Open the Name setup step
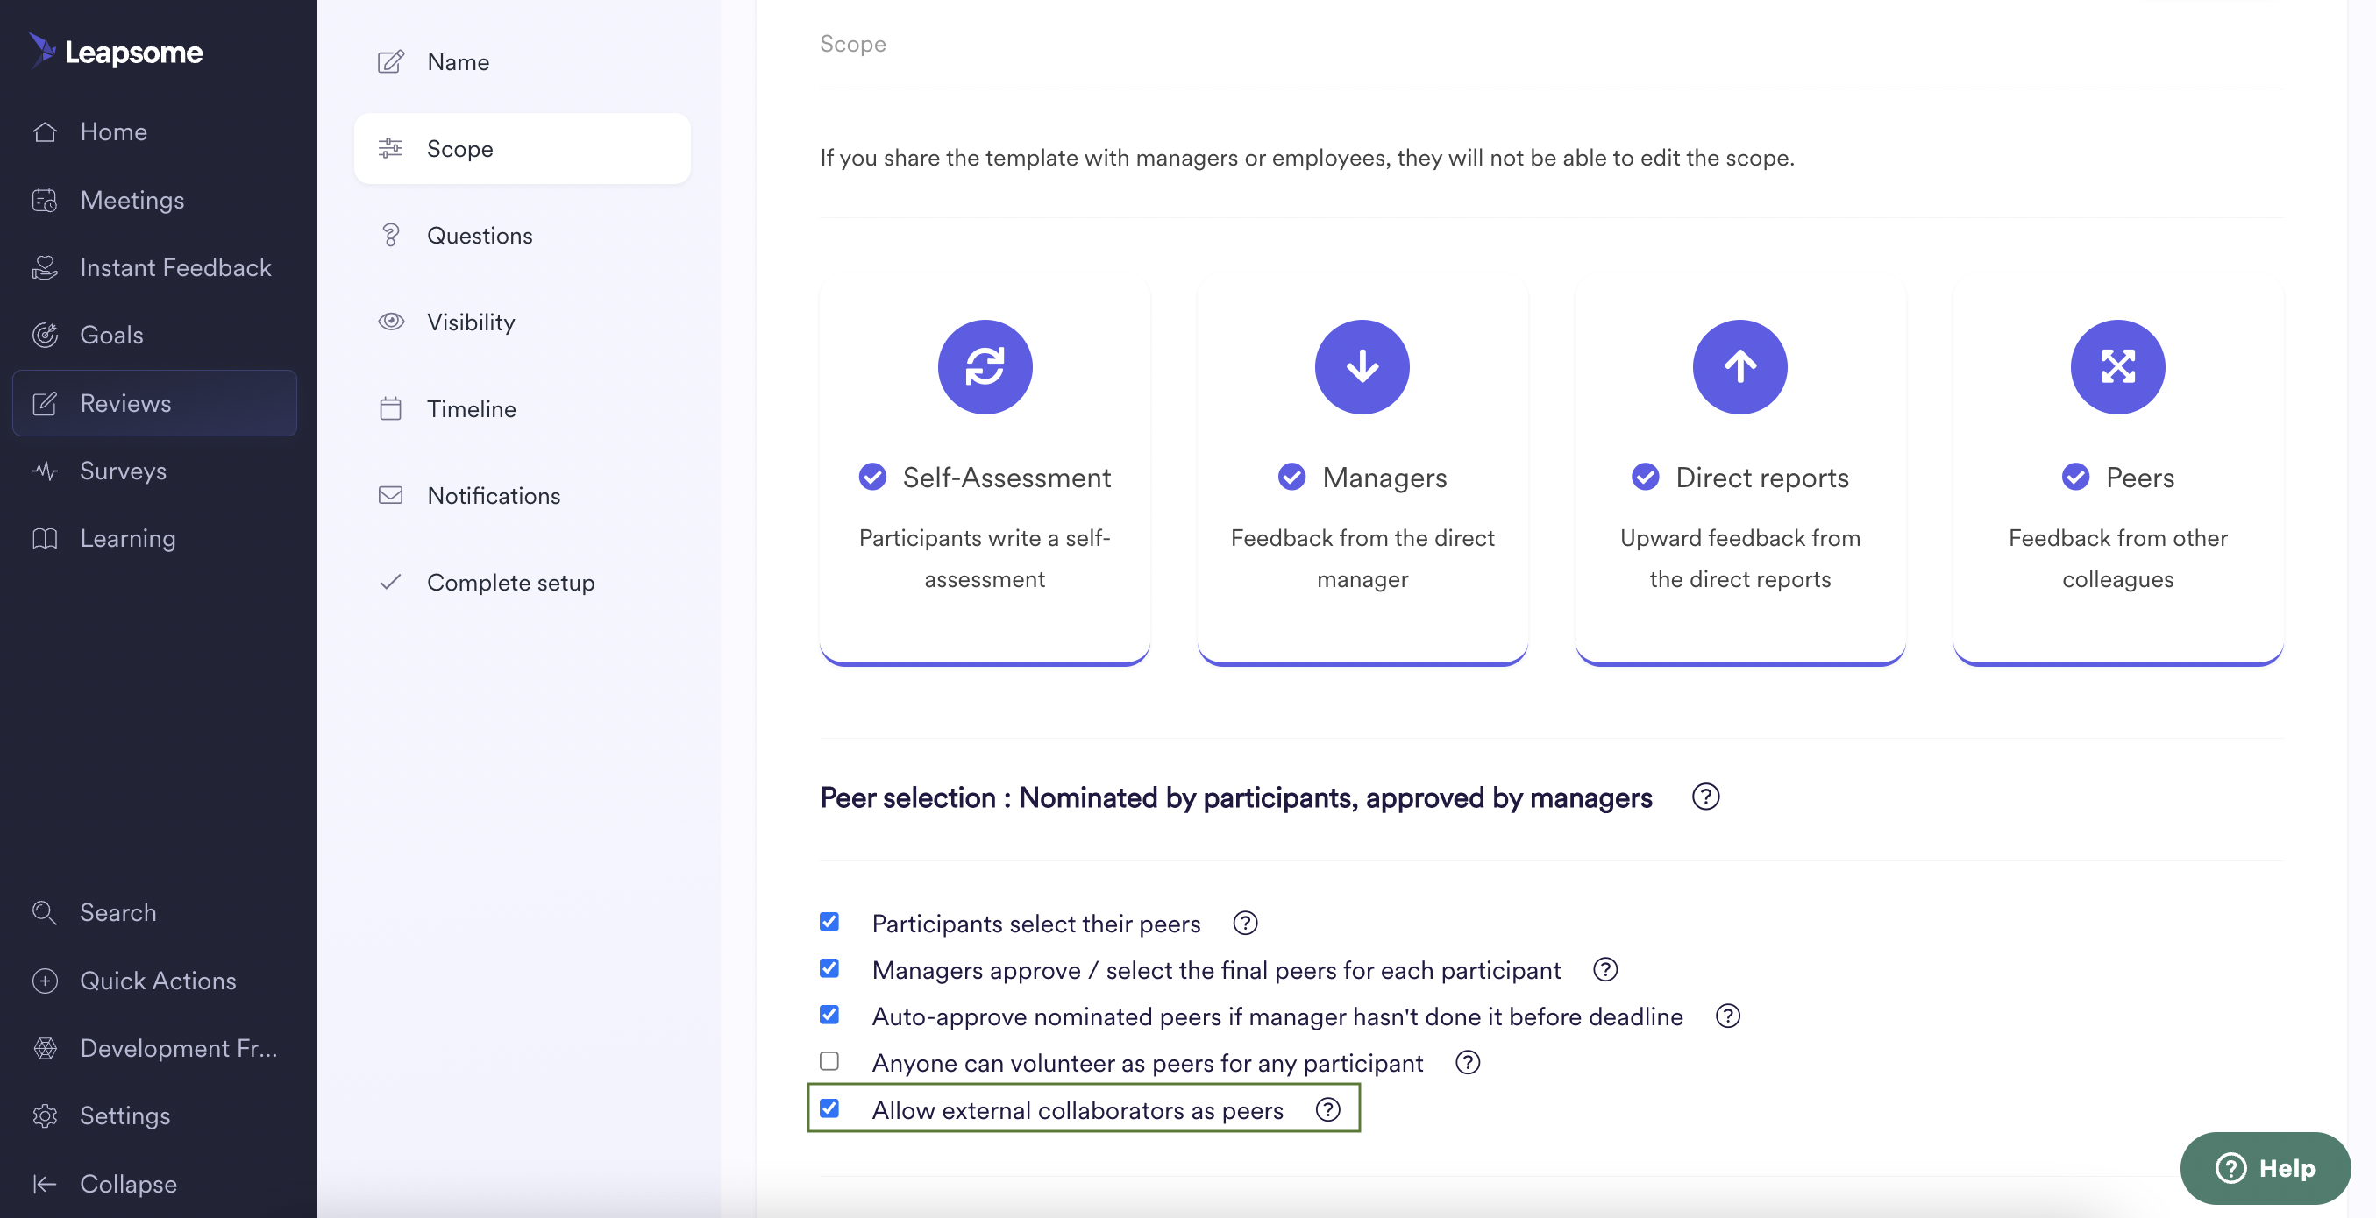This screenshot has width=2376, height=1218. 522,61
